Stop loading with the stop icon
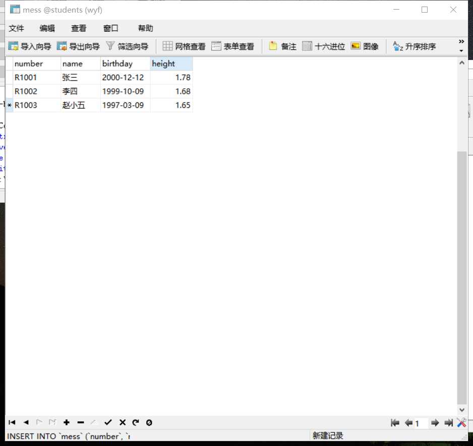 [149, 423]
